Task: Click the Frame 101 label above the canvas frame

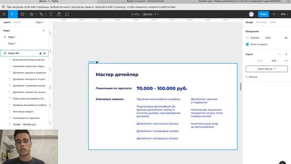Action: (x=94, y=61)
